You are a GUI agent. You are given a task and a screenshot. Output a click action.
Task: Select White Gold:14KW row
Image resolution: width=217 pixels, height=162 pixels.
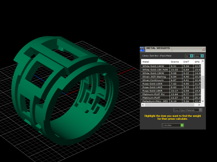click(171, 66)
